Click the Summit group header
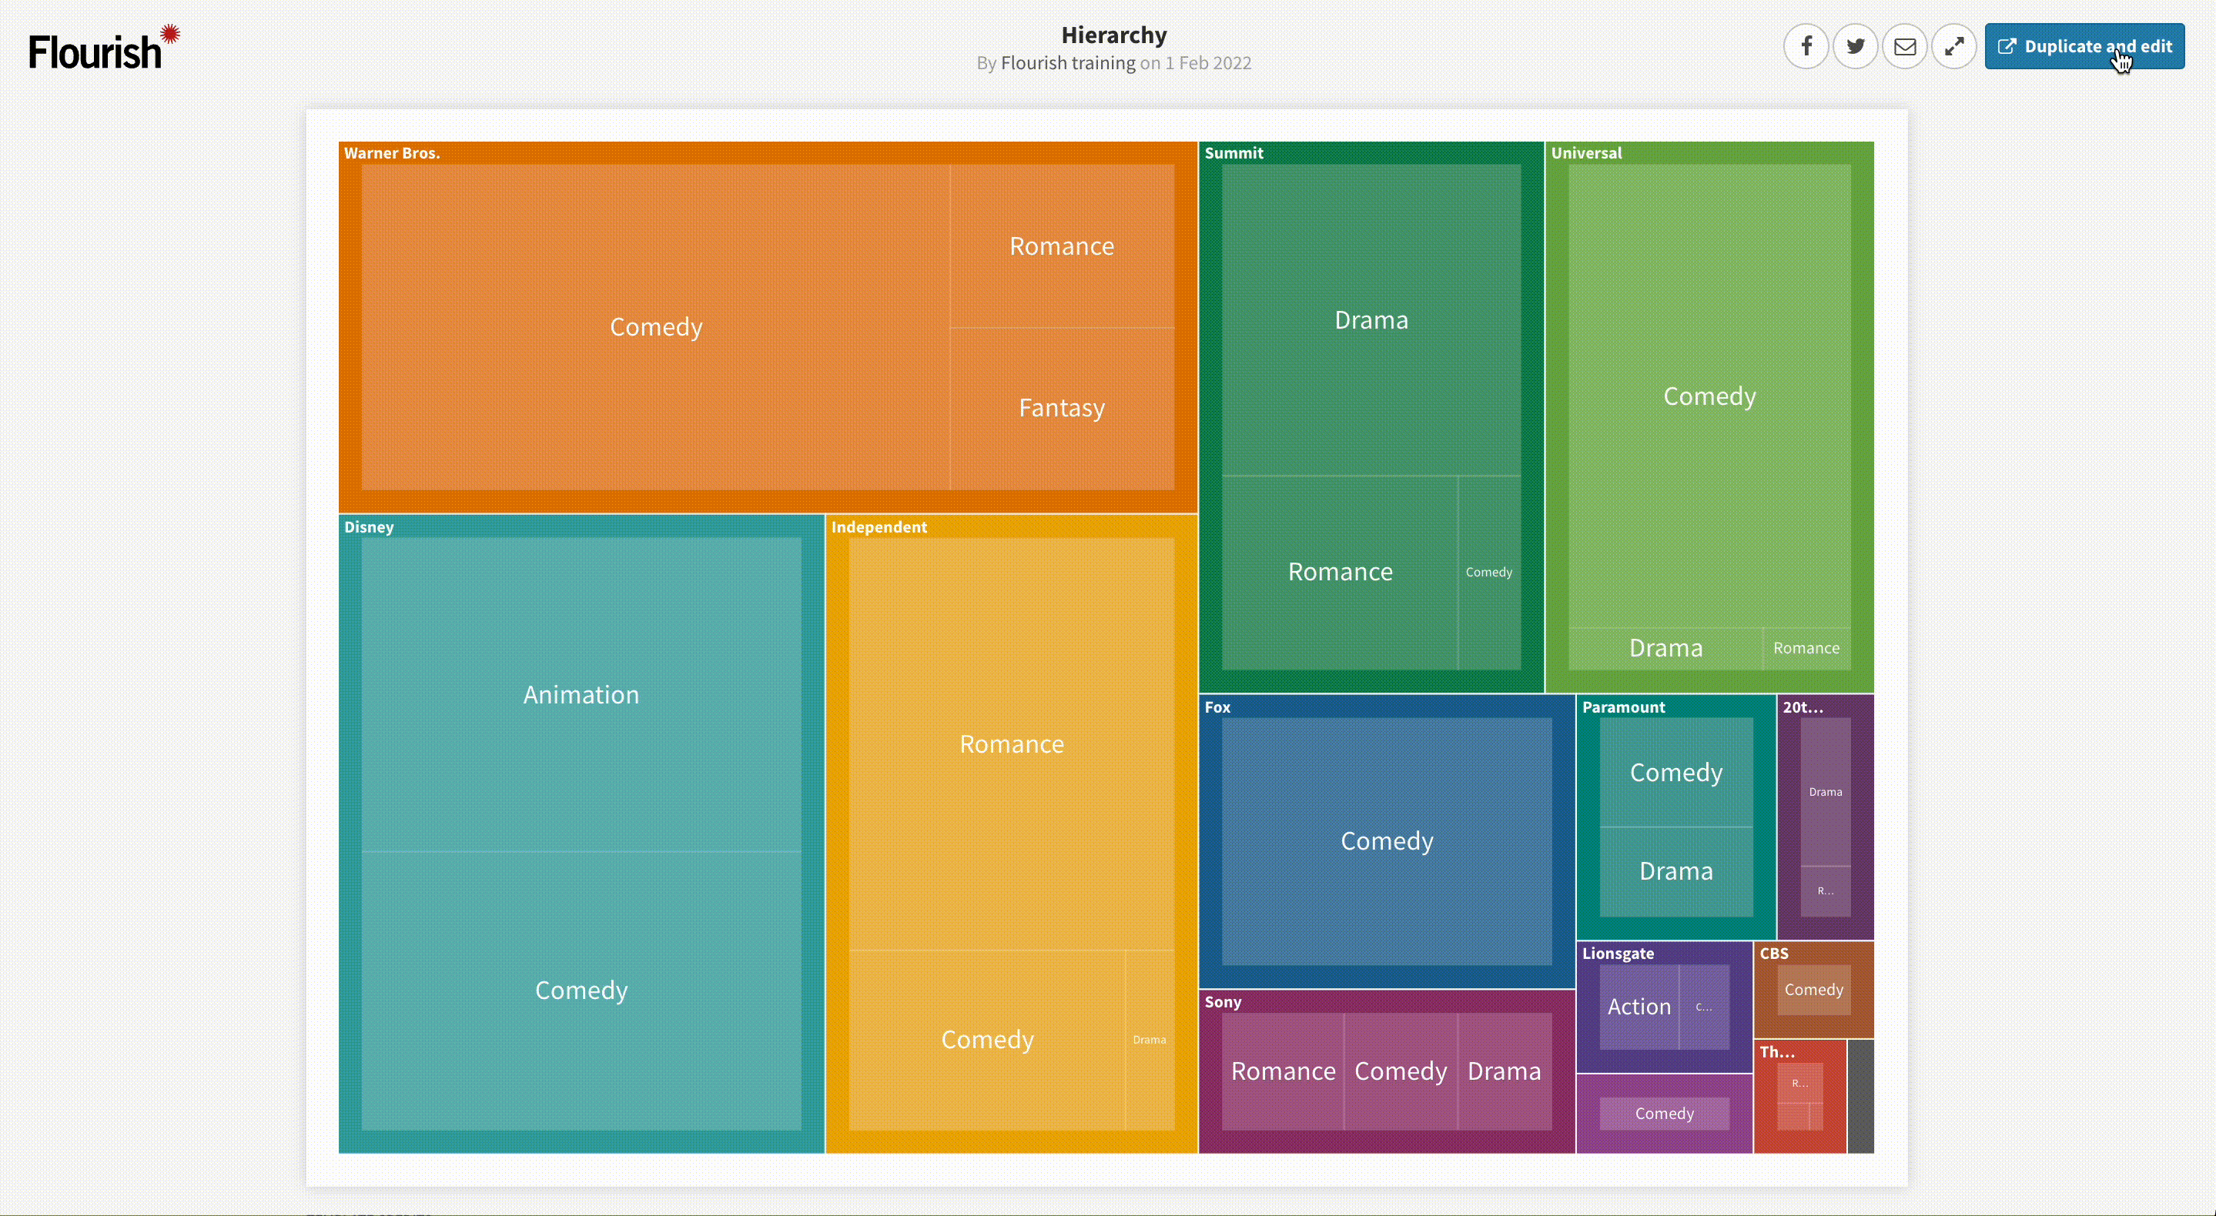Viewport: 2216px width, 1216px height. pyautogui.click(x=1234, y=153)
